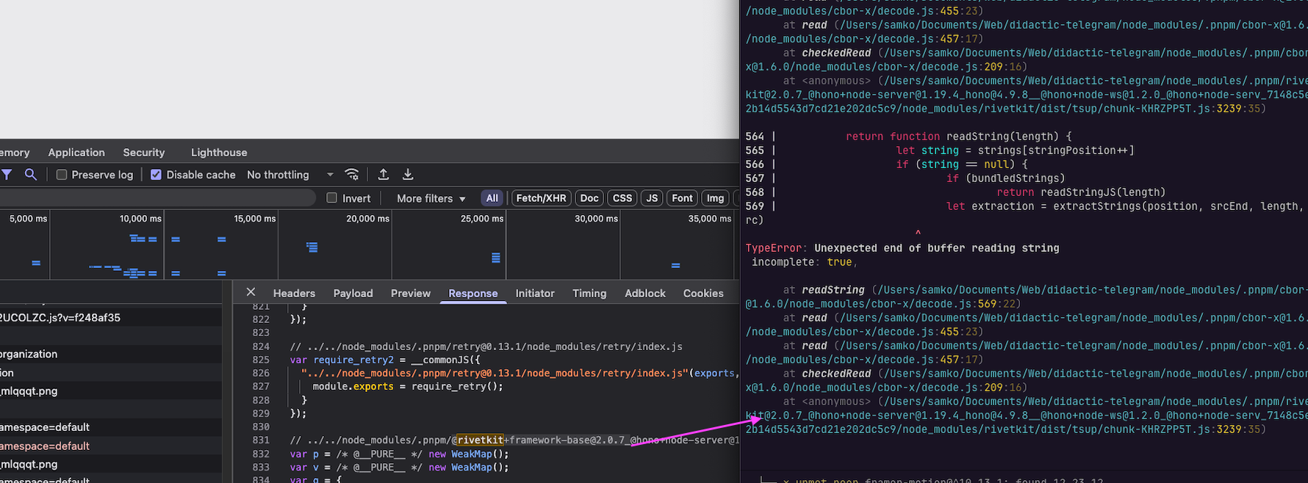Open the No throttling dropdown
The image size is (1308, 483).
coord(290,175)
